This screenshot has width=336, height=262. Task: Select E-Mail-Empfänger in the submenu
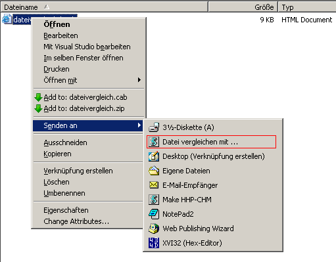(213, 185)
